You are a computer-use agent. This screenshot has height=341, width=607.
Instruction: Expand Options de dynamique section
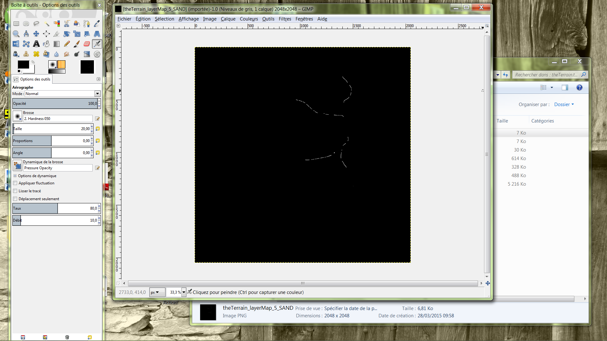coord(15,176)
